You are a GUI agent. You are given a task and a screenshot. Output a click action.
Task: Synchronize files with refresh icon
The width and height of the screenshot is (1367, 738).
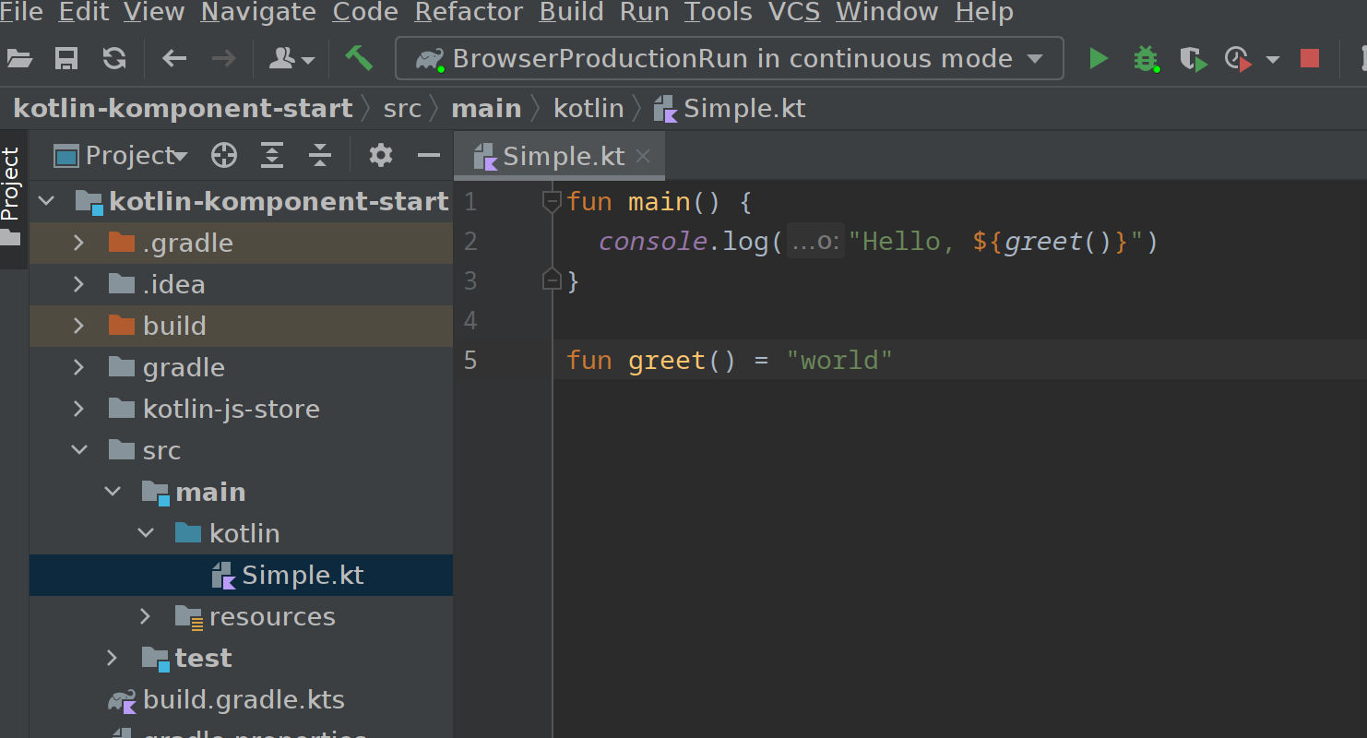(x=114, y=59)
